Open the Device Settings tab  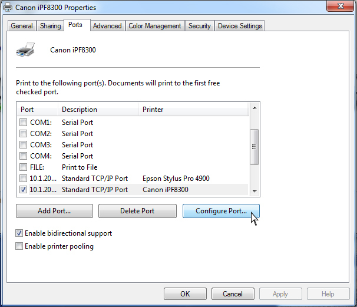(239, 26)
